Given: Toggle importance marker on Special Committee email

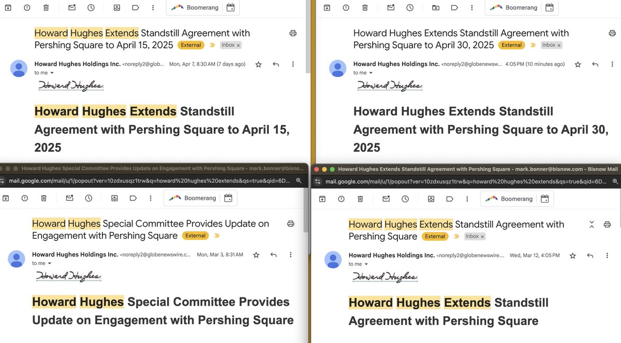Looking at the screenshot, I should pos(216,235).
